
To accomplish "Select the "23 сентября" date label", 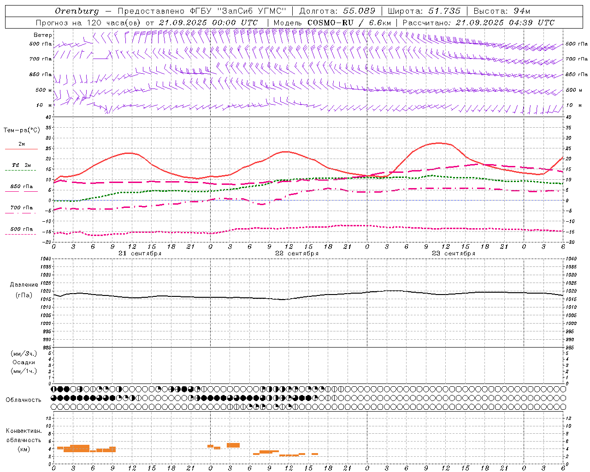I will [x=453, y=254].
